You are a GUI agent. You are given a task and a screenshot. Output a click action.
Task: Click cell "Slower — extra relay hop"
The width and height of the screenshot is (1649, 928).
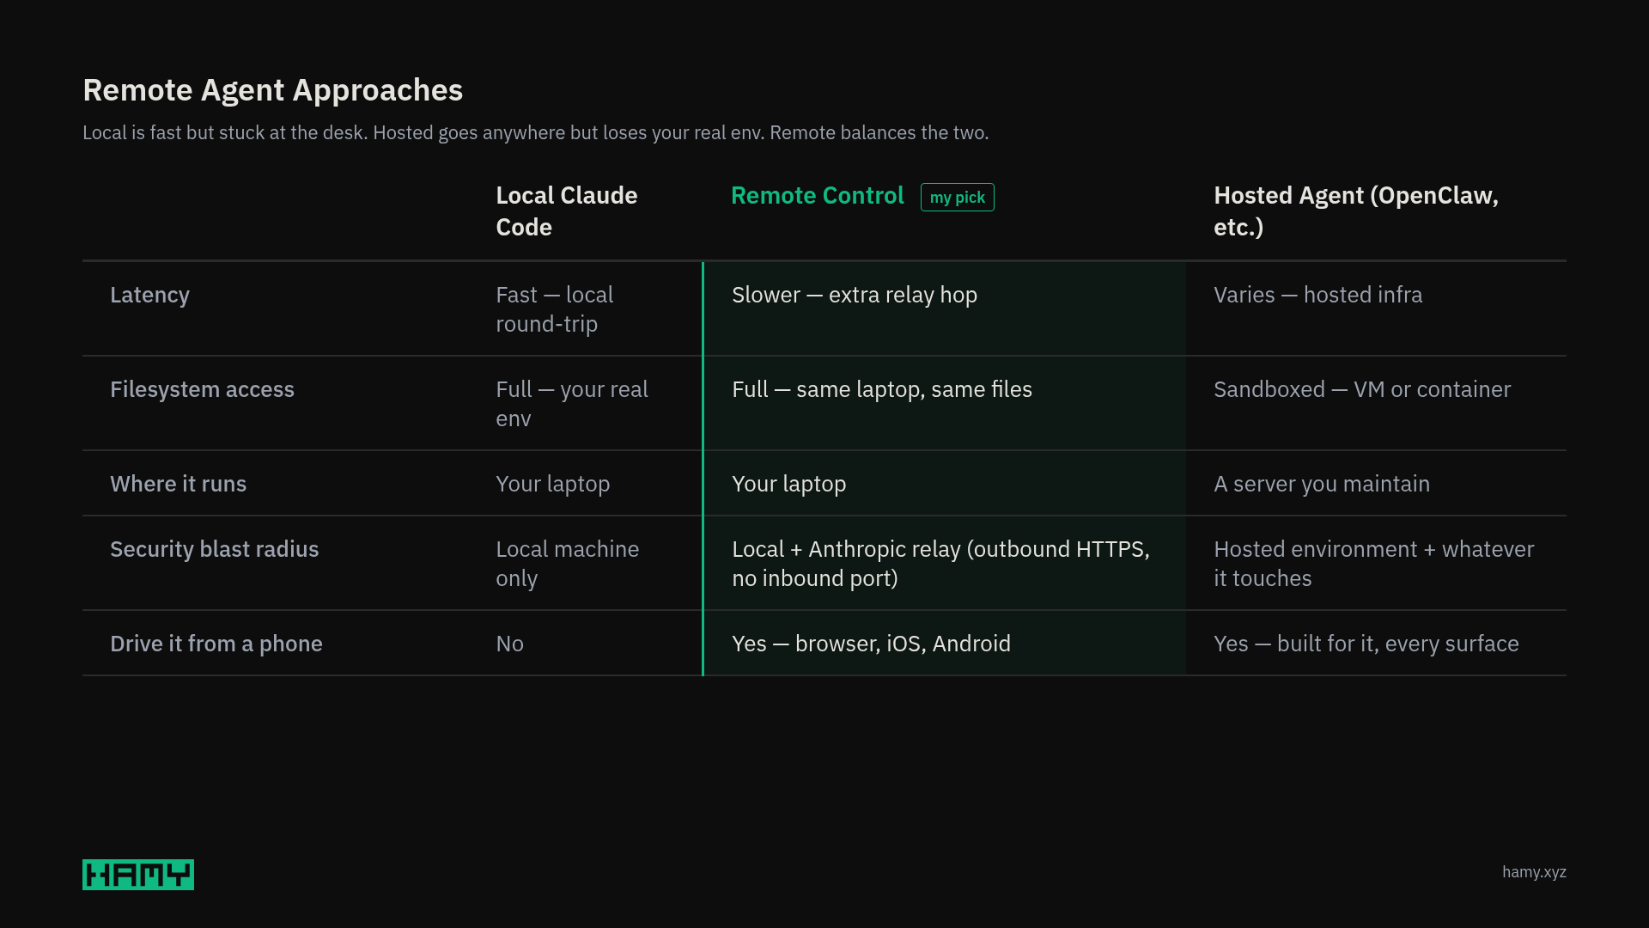(855, 295)
